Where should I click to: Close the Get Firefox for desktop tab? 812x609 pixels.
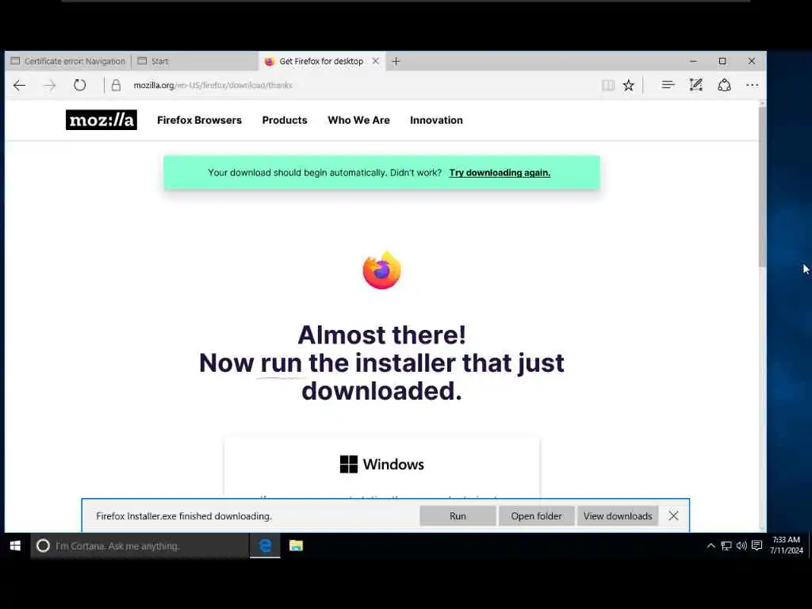pos(375,61)
